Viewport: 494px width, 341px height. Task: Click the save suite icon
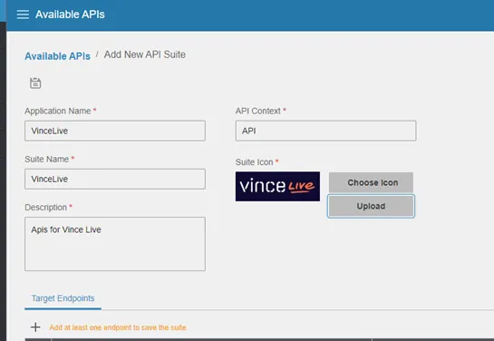click(35, 83)
